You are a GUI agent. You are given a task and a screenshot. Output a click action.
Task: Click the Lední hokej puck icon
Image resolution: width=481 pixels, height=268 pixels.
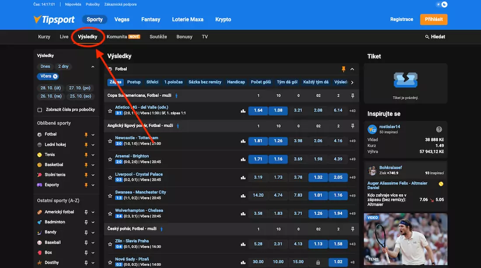[x=39, y=144]
